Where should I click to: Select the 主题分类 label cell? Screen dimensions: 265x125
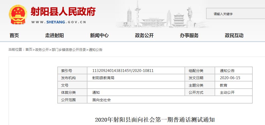point(200,85)
